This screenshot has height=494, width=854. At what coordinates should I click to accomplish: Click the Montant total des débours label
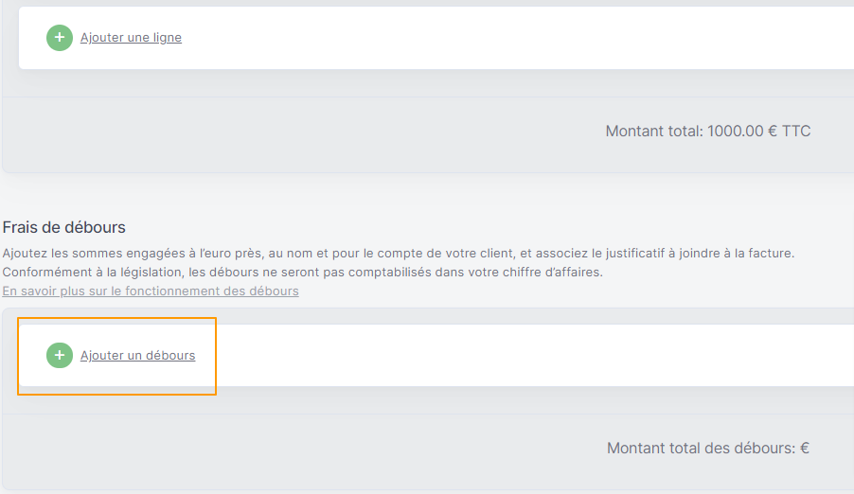coord(708,449)
